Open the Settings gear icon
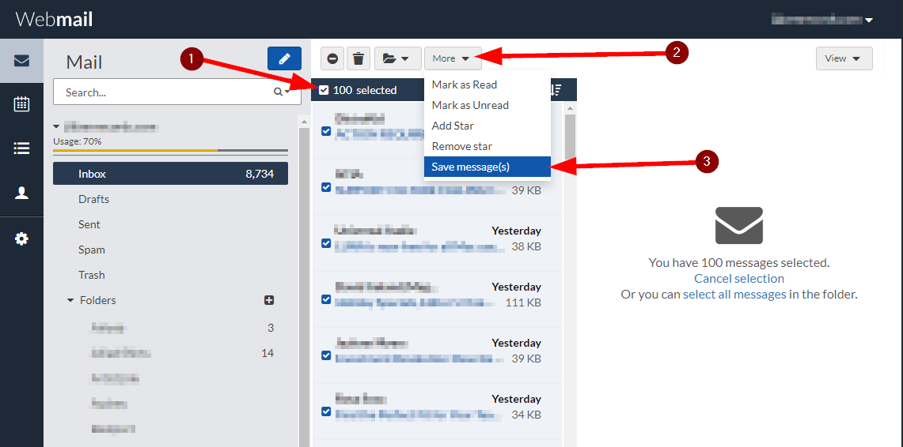 (21, 239)
